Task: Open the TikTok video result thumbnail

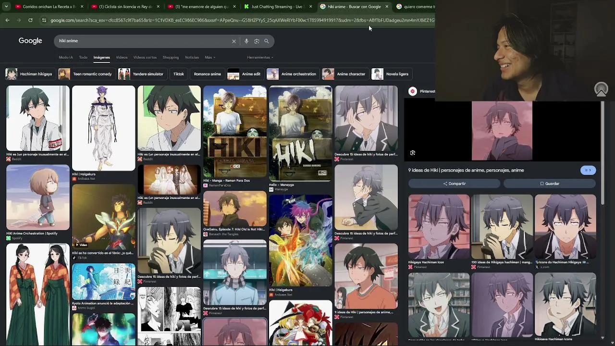Action: [x=104, y=216]
